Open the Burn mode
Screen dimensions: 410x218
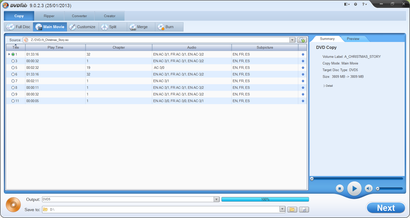click(x=169, y=27)
